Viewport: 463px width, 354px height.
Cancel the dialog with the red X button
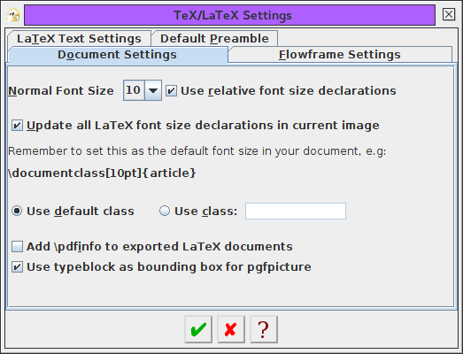231,329
